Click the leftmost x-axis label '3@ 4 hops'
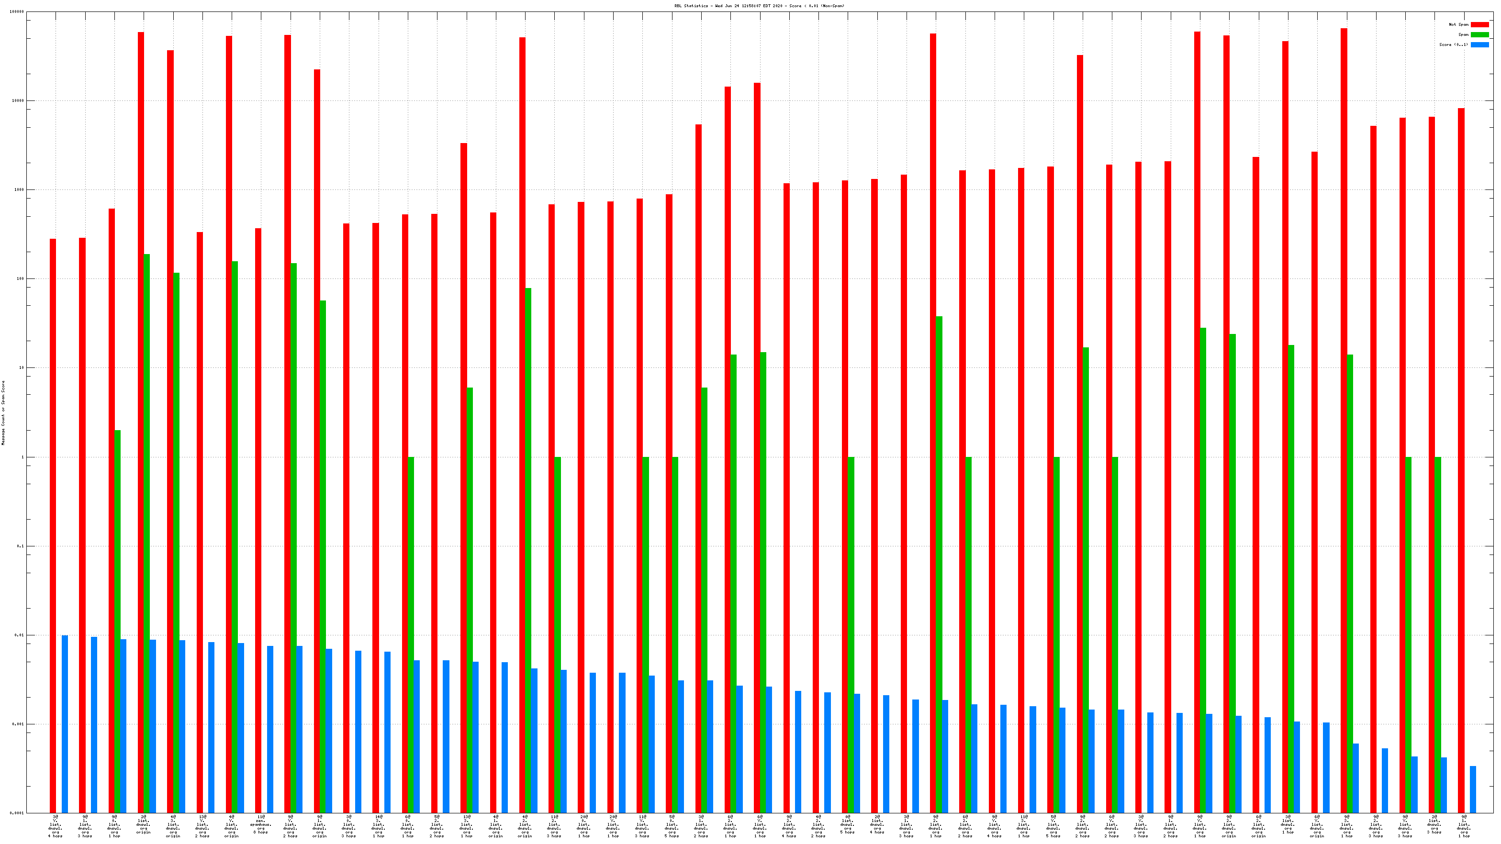Image resolution: width=1501 pixels, height=844 pixels. [56, 826]
